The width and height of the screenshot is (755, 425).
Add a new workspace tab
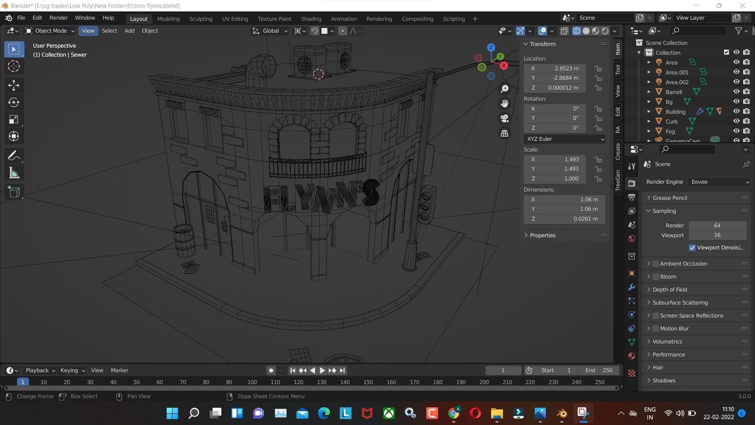pos(475,18)
